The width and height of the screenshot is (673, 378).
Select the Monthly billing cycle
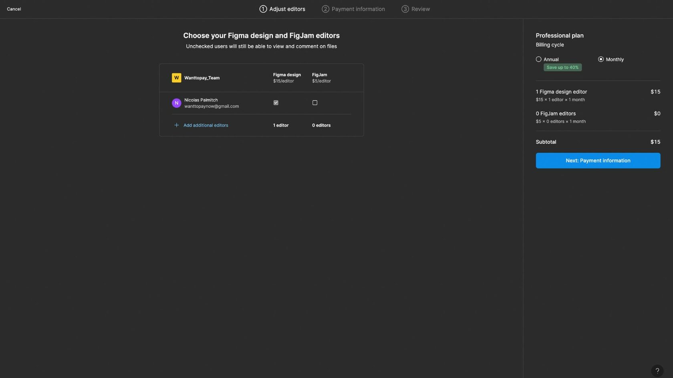pyautogui.click(x=600, y=59)
